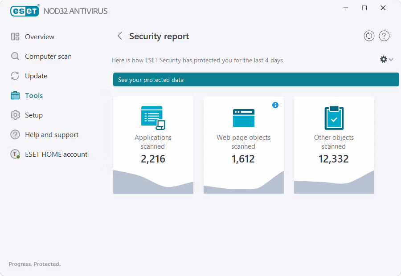Image resolution: width=401 pixels, height=276 pixels.
Task: Click the NOD32 ANTIVIRUS title text
Action: coord(75,11)
